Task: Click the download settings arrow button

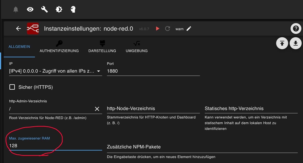Action: click(295, 43)
